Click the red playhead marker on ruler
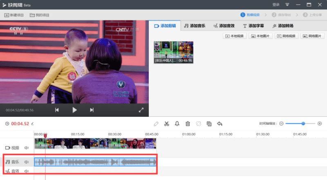The width and height of the screenshot is (327, 180). pyautogui.click(x=45, y=136)
